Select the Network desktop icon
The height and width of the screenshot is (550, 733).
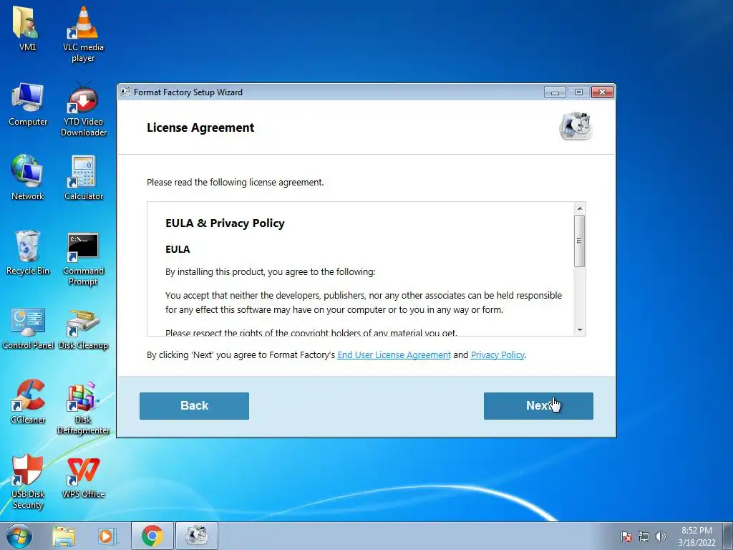pos(28,177)
